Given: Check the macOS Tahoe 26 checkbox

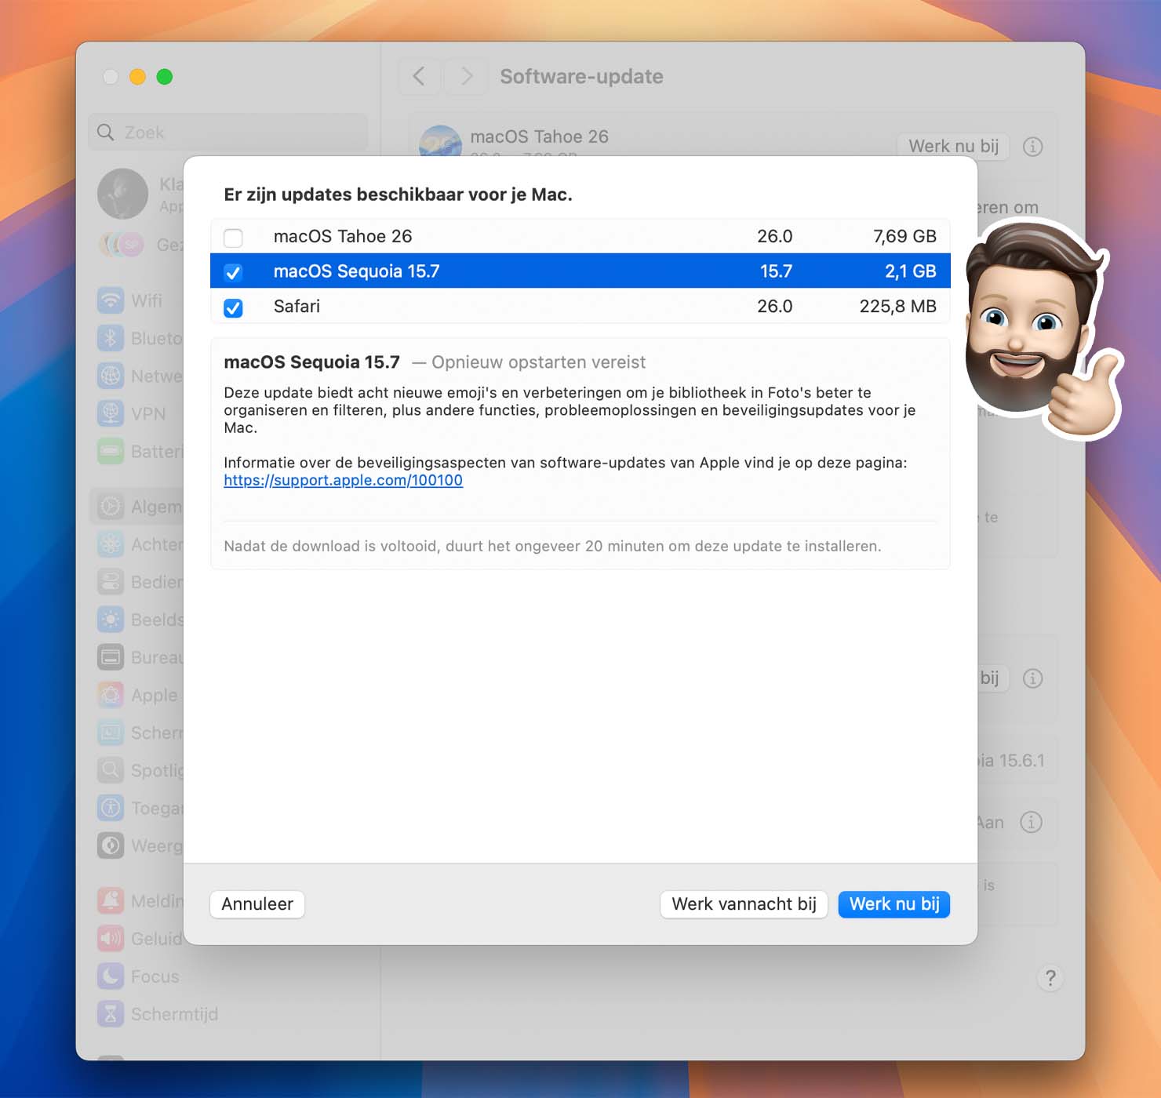Looking at the screenshot, I should 233,237.
